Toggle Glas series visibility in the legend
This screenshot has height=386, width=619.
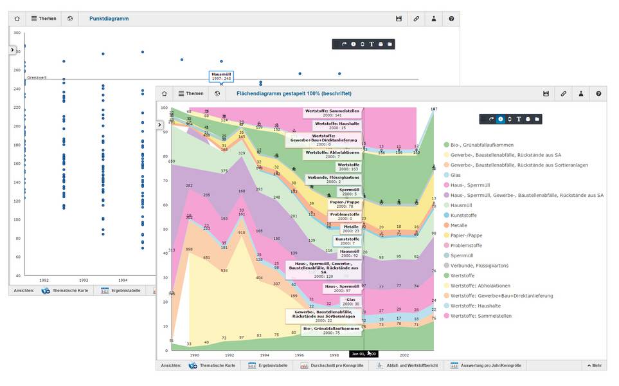[458, 175]
